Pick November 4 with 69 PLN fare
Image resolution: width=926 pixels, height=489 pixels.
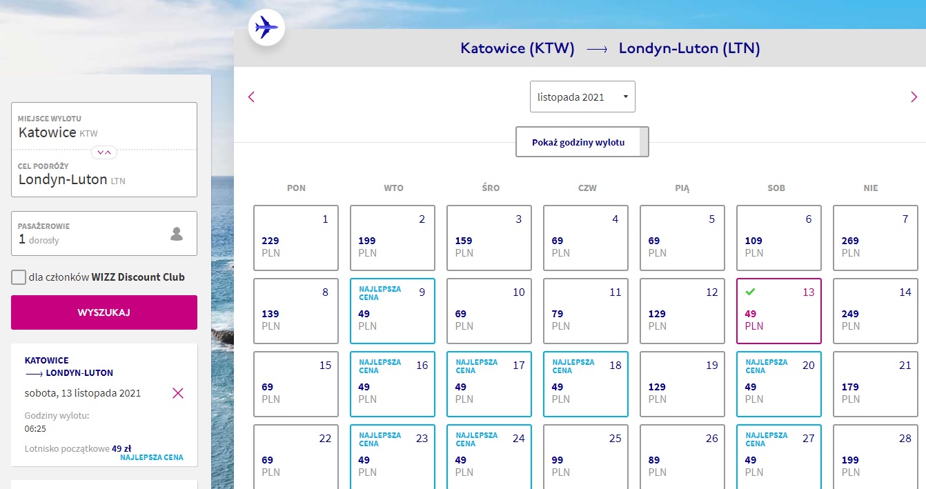[586, 238]
